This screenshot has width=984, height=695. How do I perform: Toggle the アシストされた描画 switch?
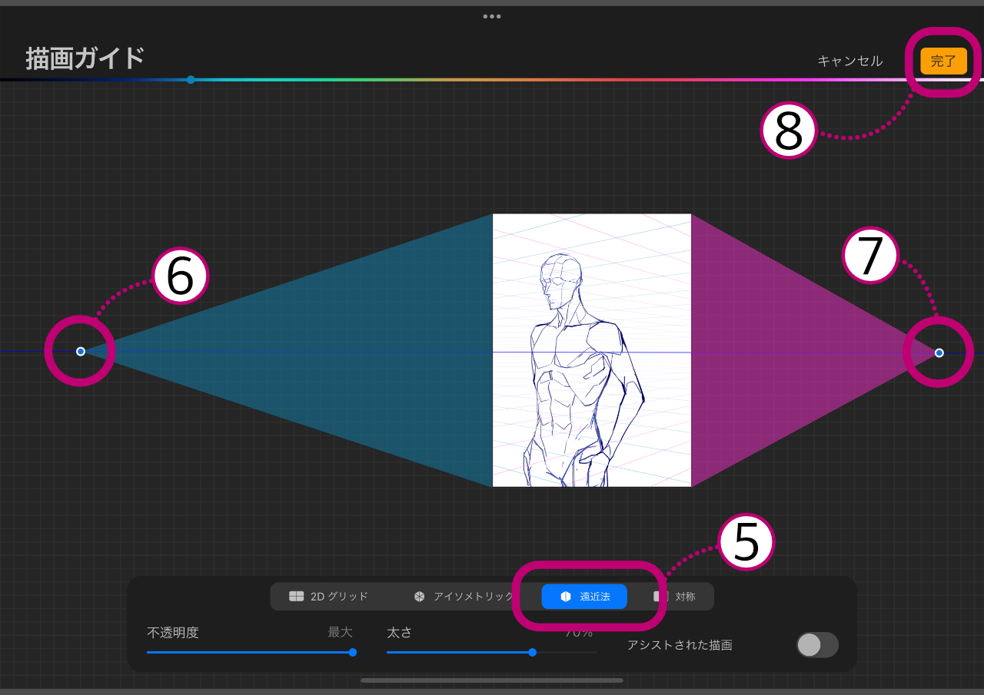(x=817, y=645)
